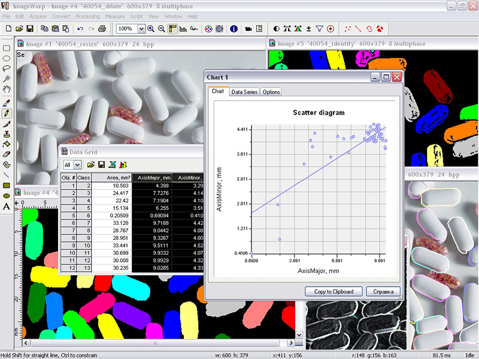
Task: Click the horizontal scrollbar right arrow
Action: pos(292,343)
